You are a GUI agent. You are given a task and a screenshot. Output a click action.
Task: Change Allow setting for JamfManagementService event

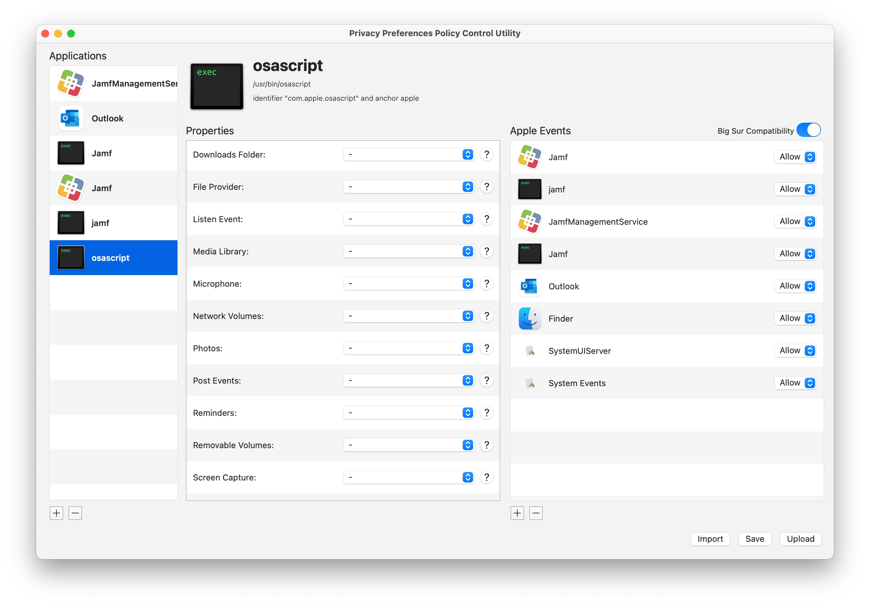coord(795,221)
